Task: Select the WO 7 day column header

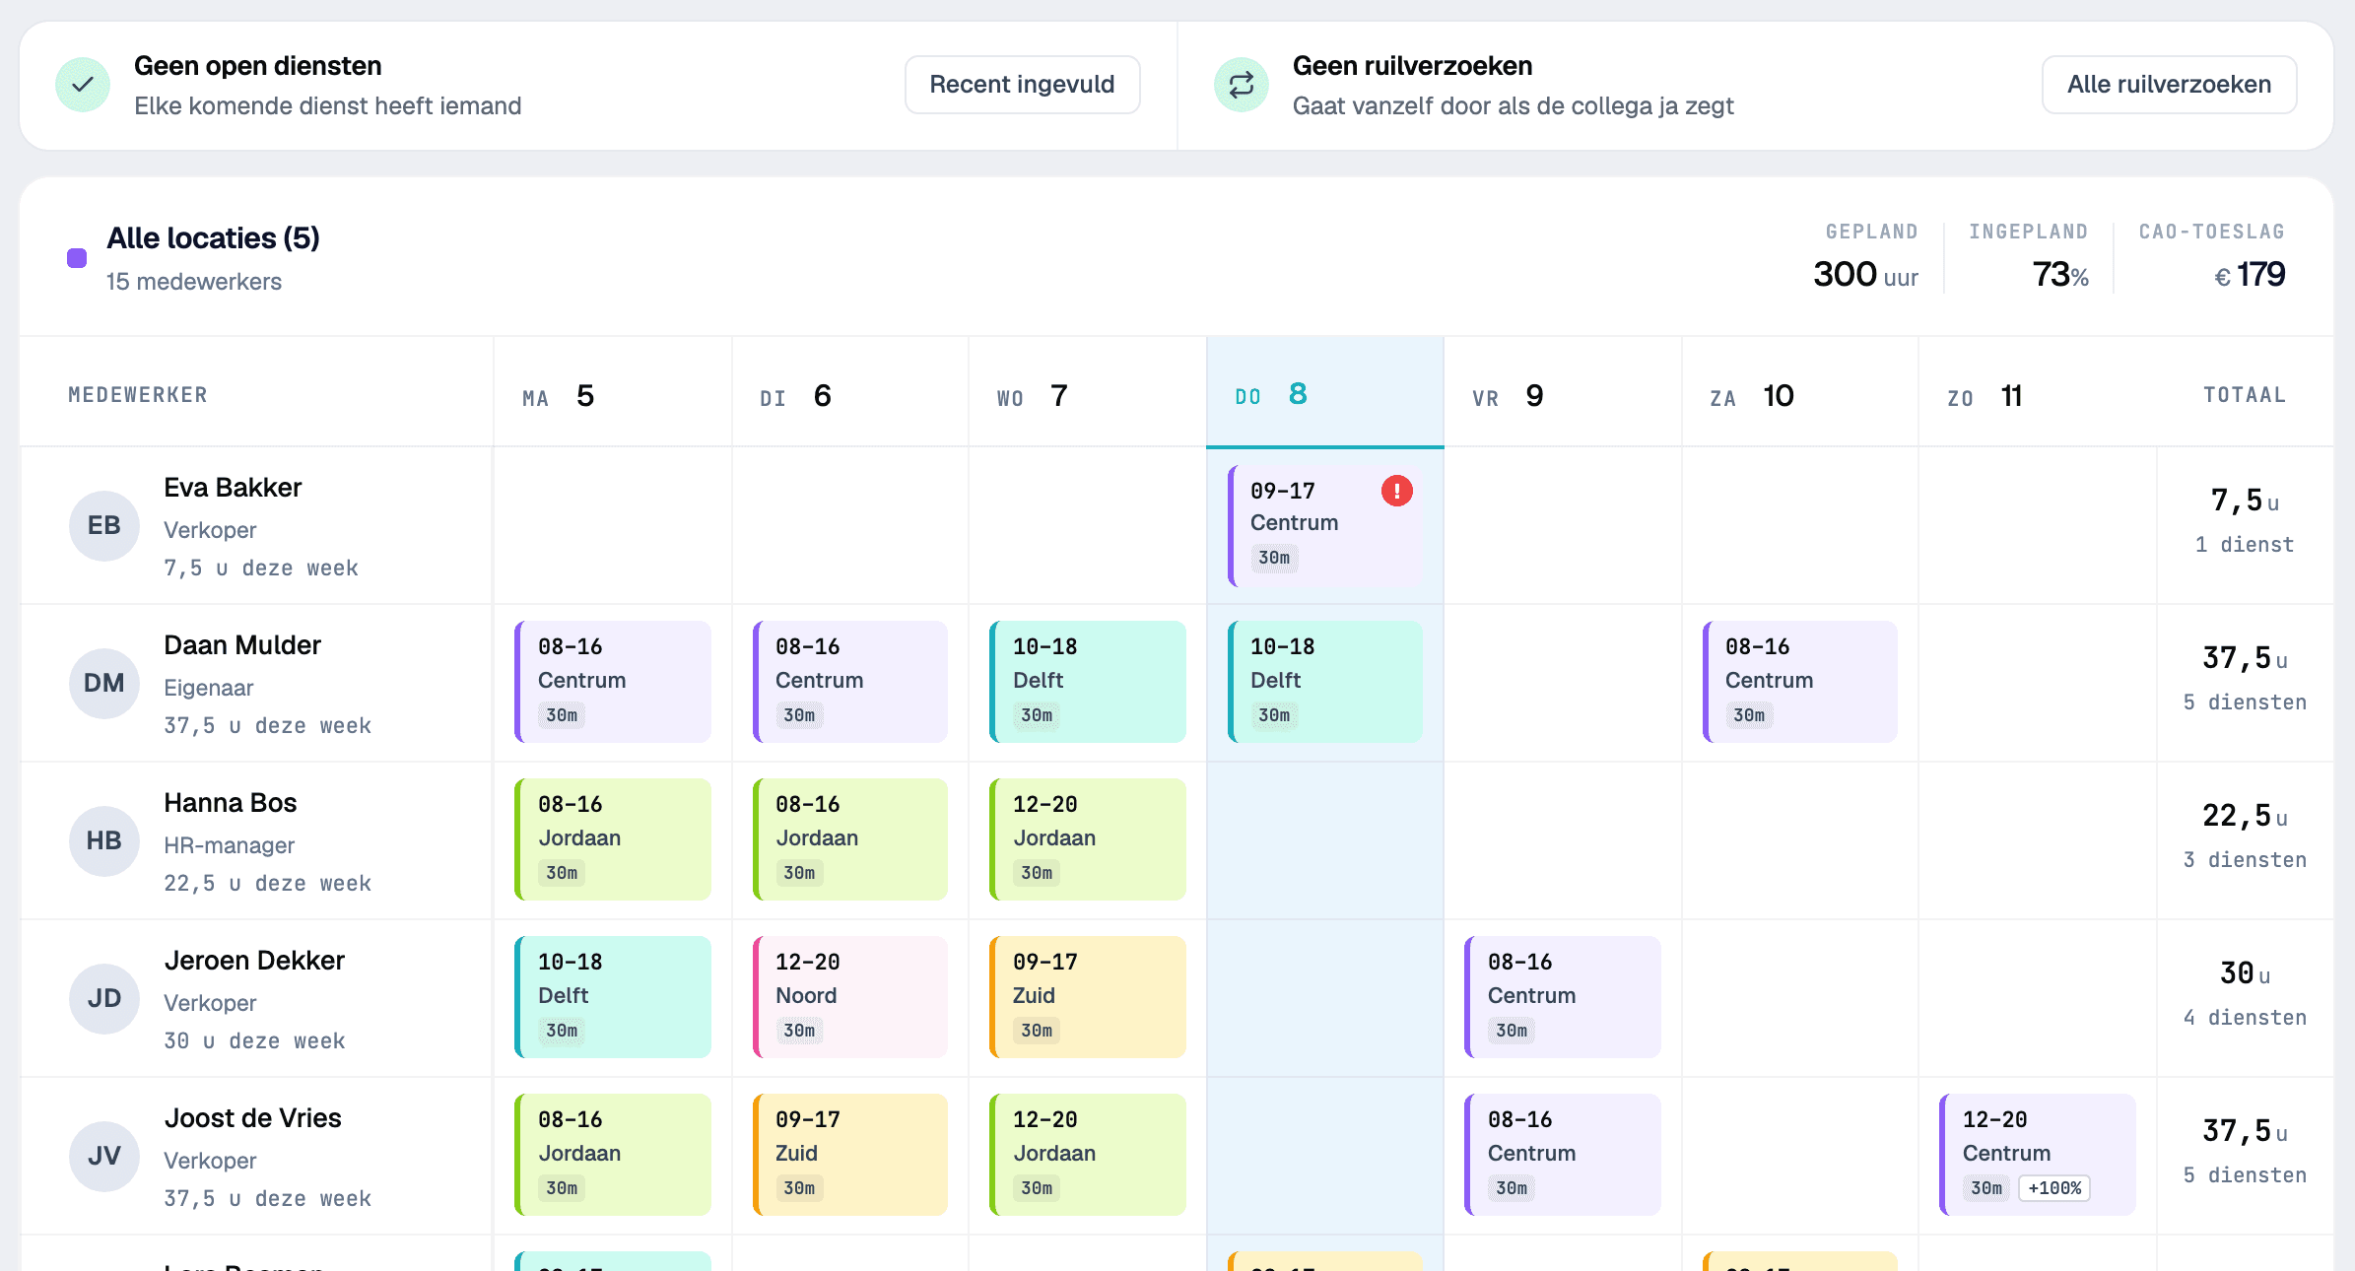Action: (1088, 392)
